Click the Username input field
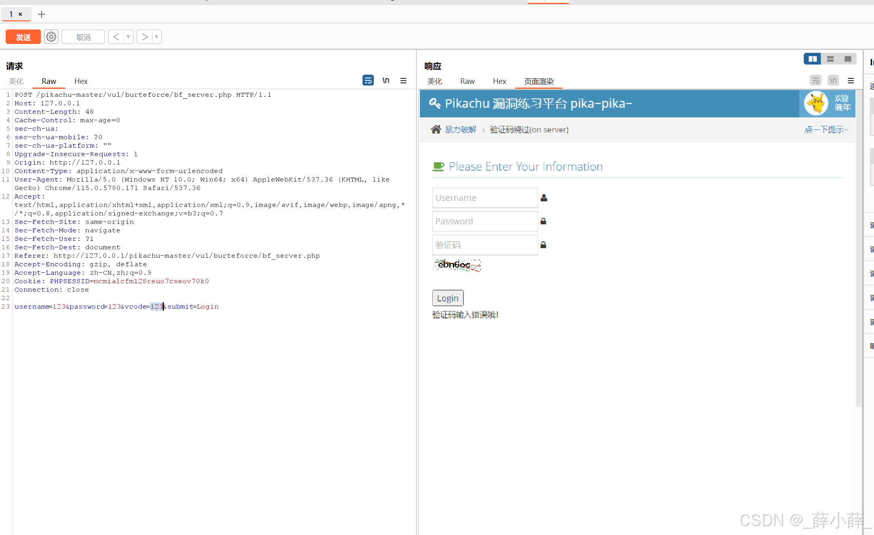The height and width of the screenshot is (535, 874). click(484, 198)
